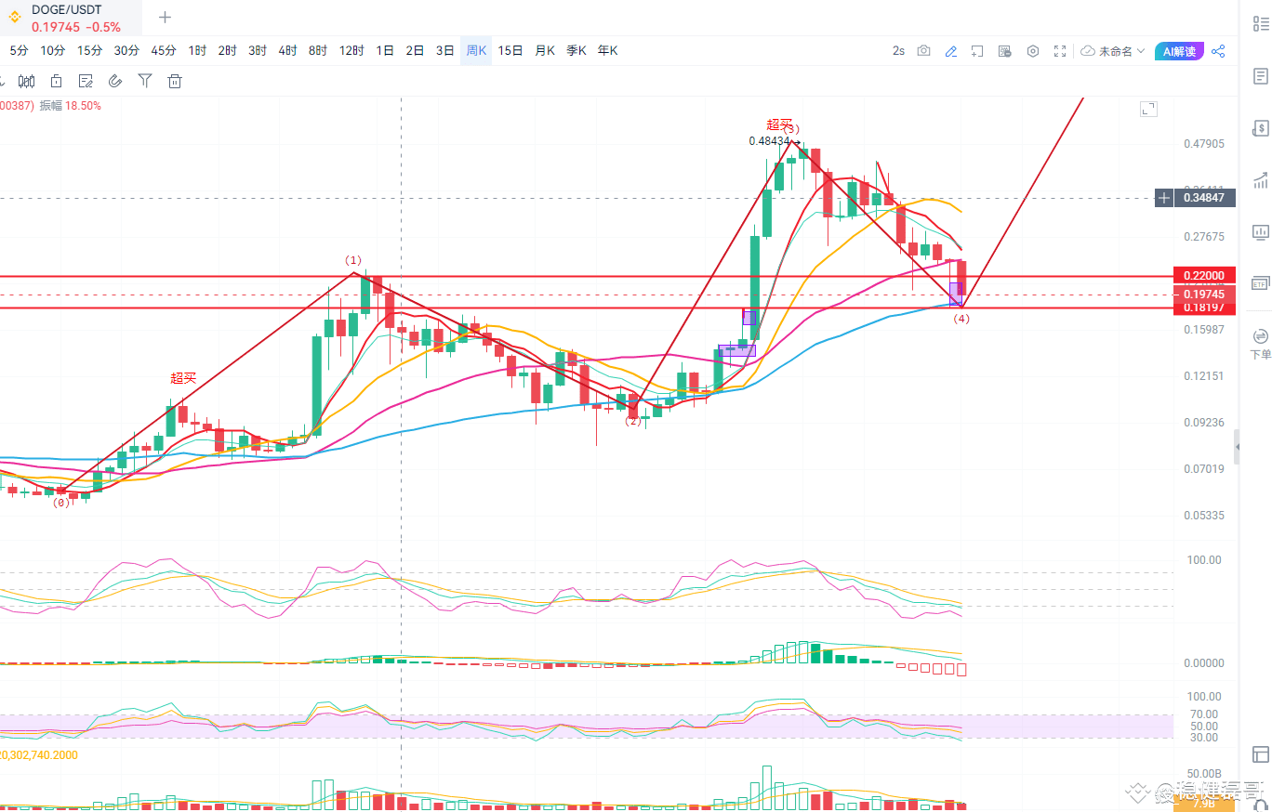Screen dimensions: 1272x812
Task: Open the bar chart panel sidebar icon
Action: tap(1260, 231)
